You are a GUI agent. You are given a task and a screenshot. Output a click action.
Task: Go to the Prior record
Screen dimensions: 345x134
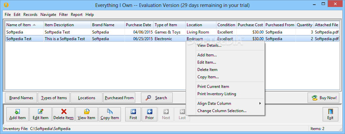tap(149, 114)
